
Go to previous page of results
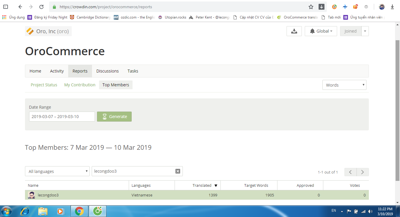(351, 172)
